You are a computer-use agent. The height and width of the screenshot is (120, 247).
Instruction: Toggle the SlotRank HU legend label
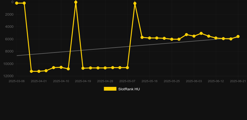click(129, 89)
